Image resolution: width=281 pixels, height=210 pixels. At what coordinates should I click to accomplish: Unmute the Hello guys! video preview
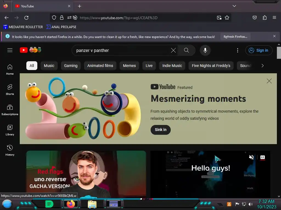251,157
